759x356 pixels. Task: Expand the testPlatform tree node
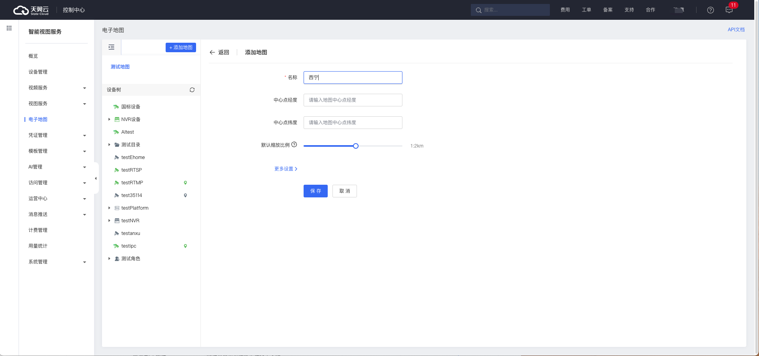110,208
